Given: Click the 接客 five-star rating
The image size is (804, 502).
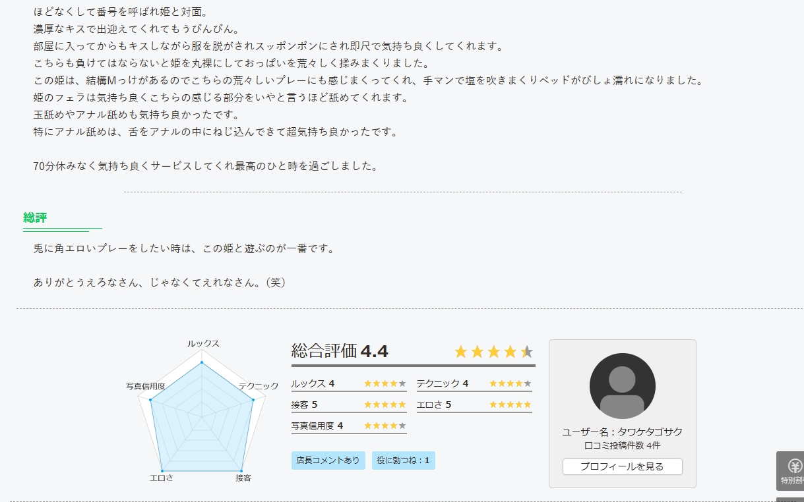Looking at the screenshot, I should [x=385, y=404].
